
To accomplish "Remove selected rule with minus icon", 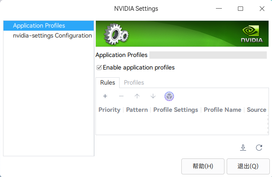I will [x=121, y=96].
